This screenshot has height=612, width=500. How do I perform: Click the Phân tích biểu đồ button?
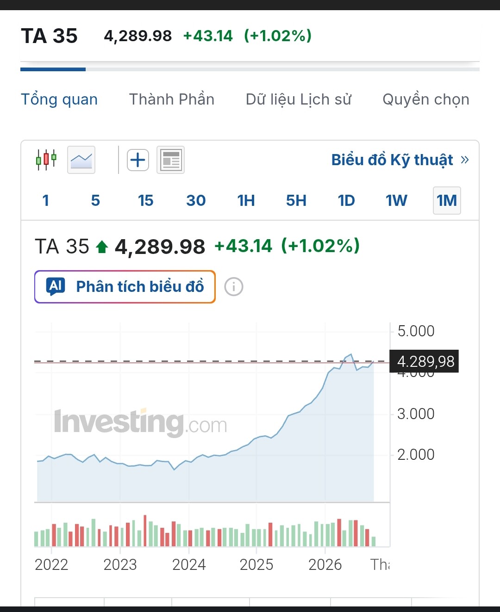(x=125, y=287)
